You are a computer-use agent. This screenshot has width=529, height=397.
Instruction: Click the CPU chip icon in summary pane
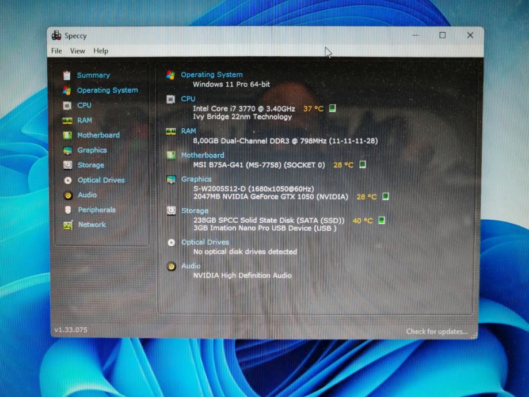[x=171, y=99]
